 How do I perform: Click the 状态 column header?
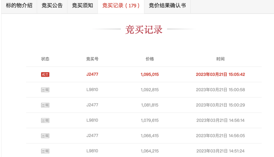45,59
